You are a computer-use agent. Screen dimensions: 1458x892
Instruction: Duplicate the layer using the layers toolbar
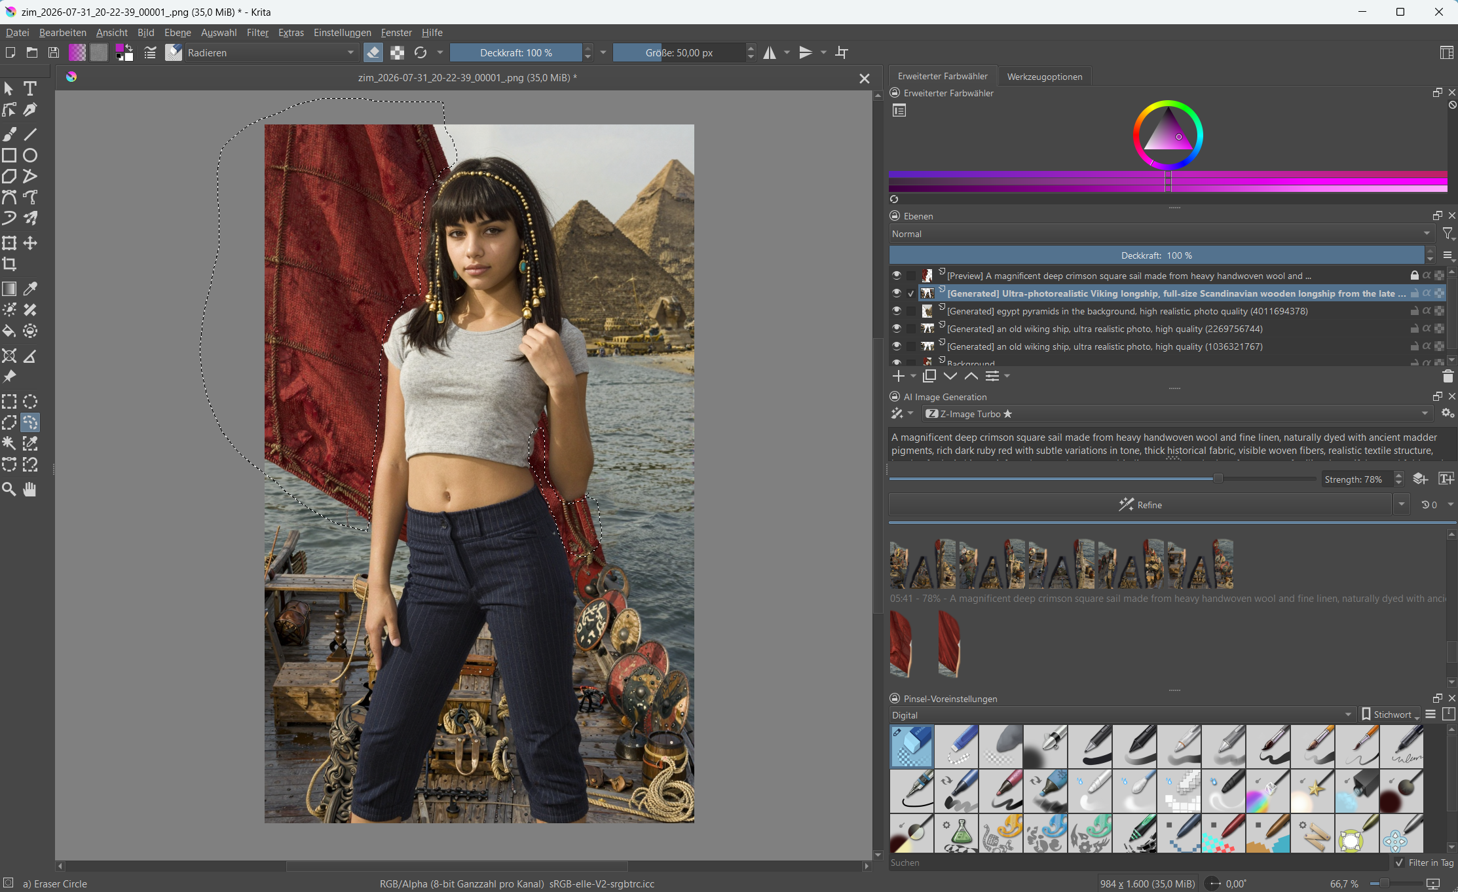[x=929, y=376]
